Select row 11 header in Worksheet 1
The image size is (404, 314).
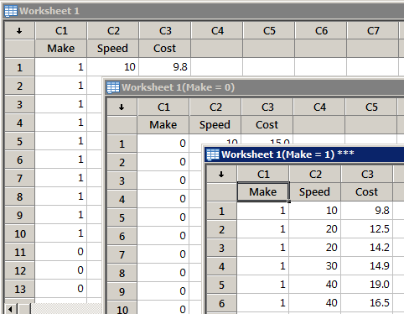pos(19,252)
